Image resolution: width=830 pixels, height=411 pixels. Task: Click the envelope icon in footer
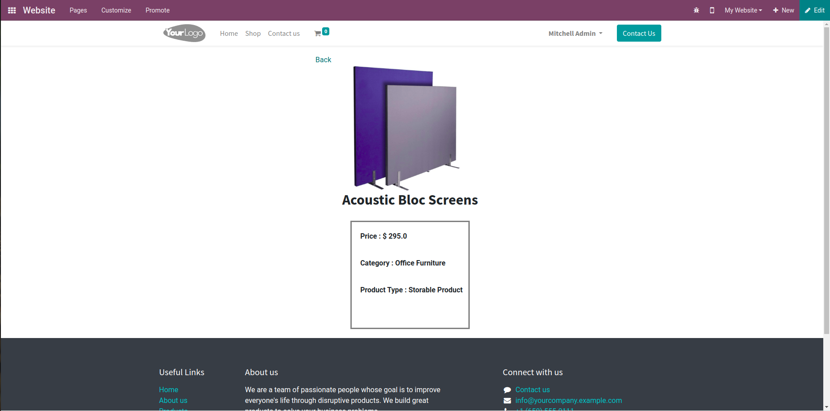pyautogui.click(x=507, y=401)
